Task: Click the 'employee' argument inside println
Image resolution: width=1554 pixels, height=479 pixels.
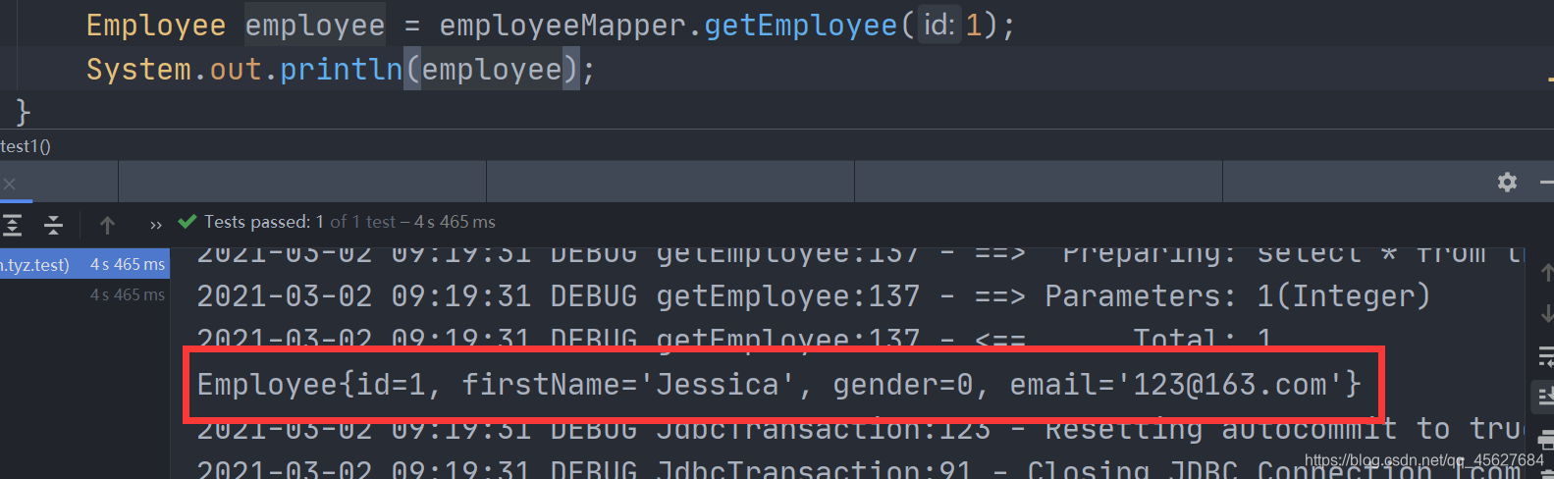Action: 492,70
